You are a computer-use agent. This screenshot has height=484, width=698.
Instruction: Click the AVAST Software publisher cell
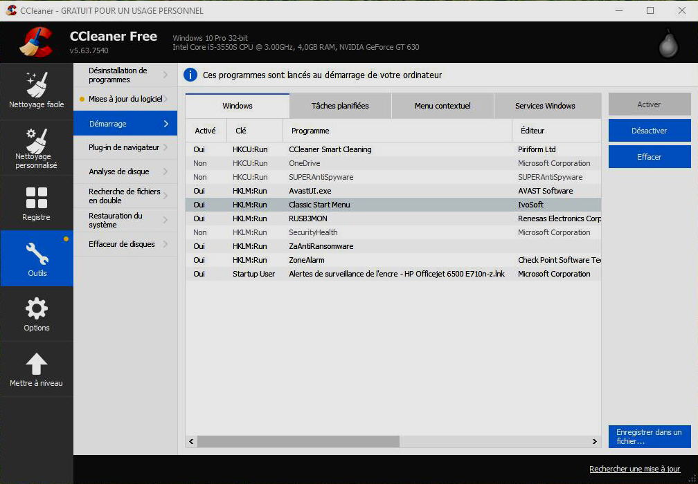click(x=546, y=191)
